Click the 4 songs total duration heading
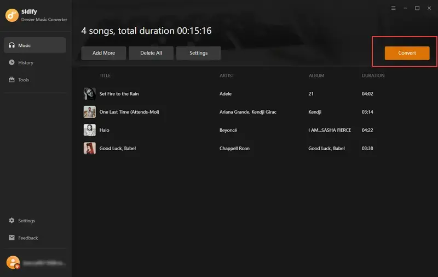This screenshot has width=438, height=277. click(146, 31)
